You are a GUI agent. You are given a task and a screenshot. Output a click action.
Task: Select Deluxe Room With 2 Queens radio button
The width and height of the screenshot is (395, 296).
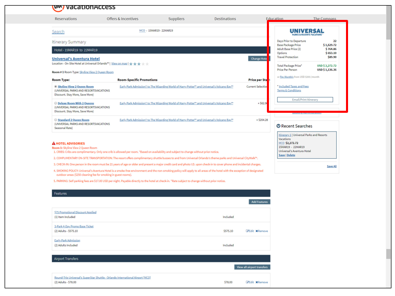pos(56,103)
